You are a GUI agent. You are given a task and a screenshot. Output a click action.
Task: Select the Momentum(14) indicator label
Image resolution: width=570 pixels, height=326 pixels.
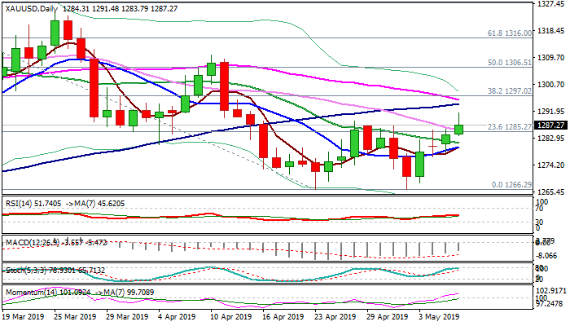28,291
